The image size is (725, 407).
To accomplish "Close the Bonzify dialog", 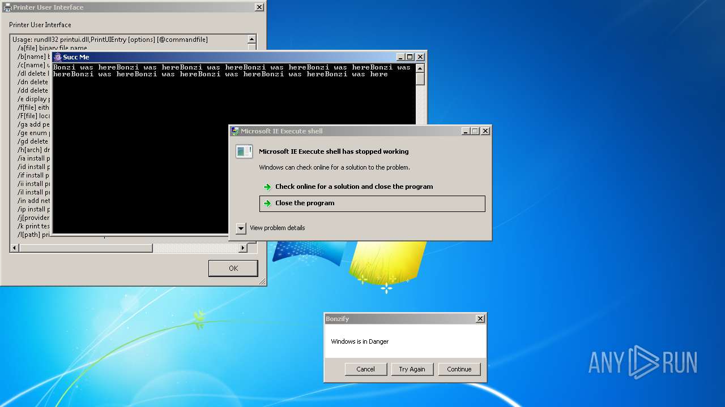I will [480, 319].
